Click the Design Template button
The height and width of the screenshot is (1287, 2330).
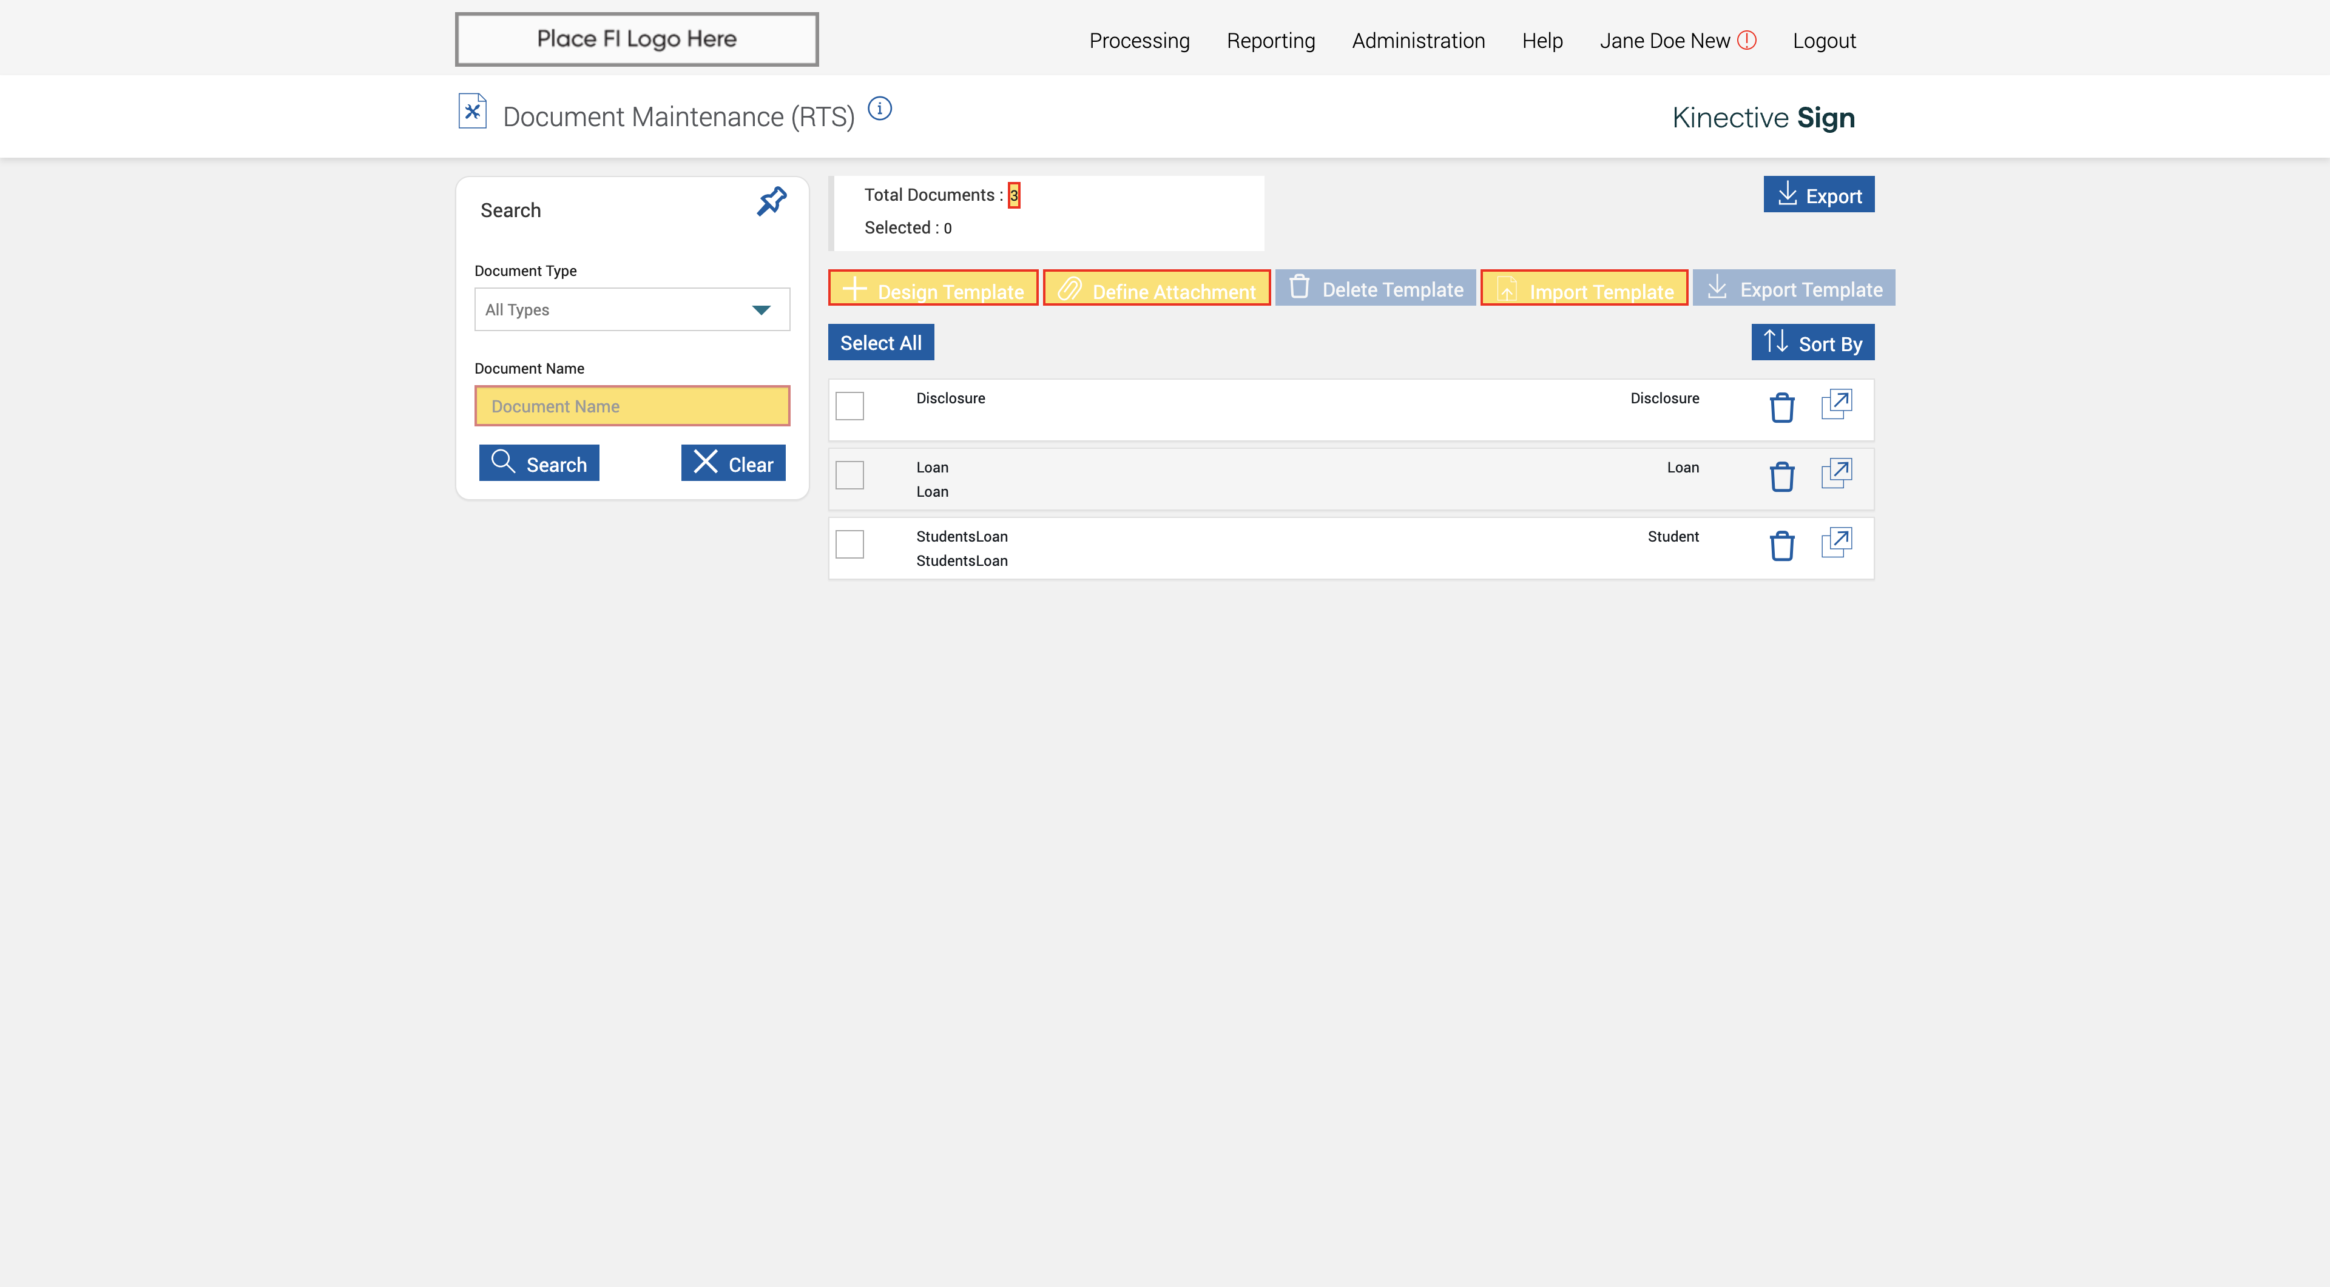933,289
